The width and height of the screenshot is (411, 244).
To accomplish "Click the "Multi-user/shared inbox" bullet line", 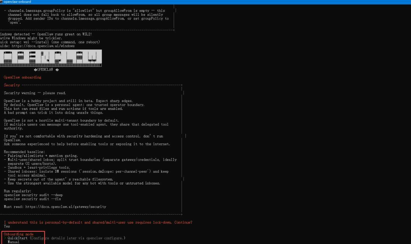I will pyautogui.click(x=90, y=160).
